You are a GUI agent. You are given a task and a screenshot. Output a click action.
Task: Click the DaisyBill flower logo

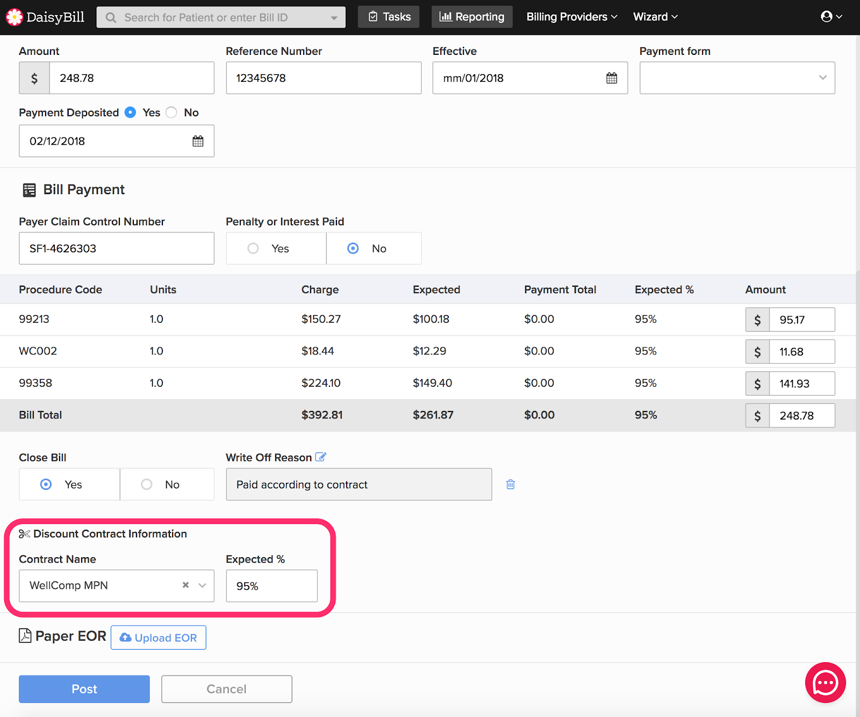(x=14, y=17)
